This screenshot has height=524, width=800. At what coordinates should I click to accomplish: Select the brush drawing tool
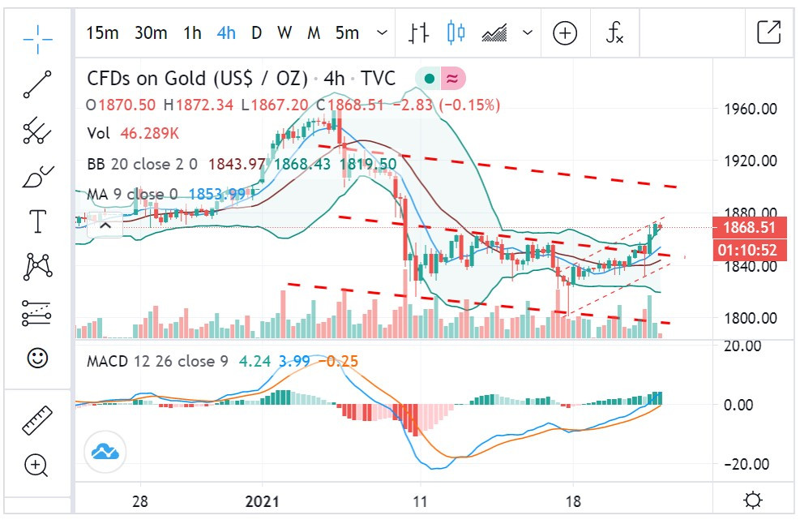[37, 175]
